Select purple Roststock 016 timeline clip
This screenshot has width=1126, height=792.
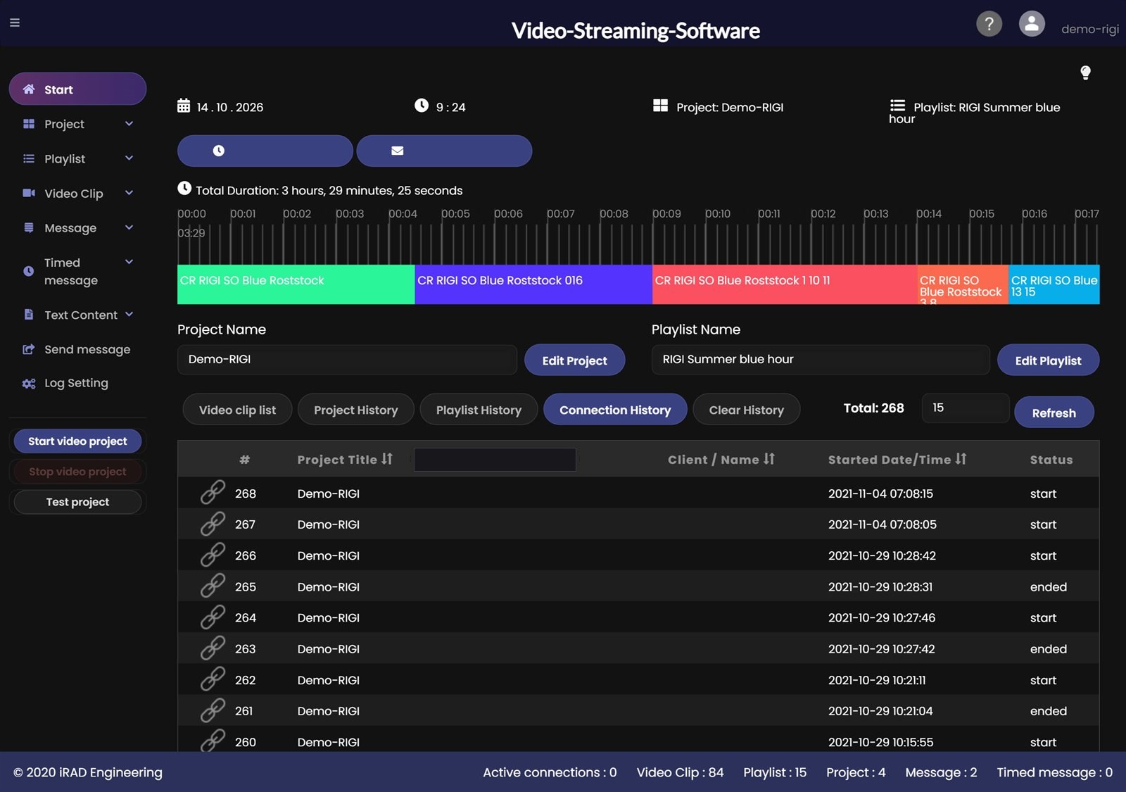pyautogui.click(x=533, y=284)
